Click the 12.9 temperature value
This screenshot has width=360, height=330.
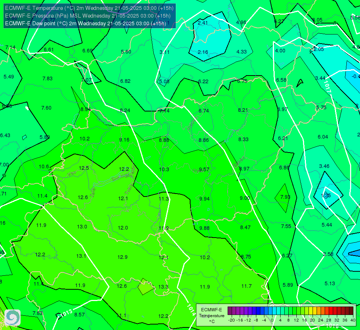122,257
